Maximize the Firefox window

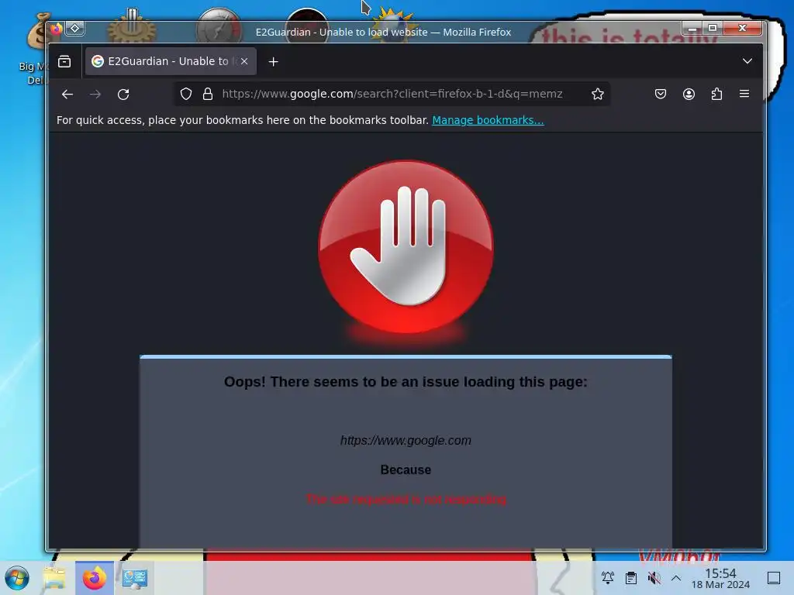(713, 29)
